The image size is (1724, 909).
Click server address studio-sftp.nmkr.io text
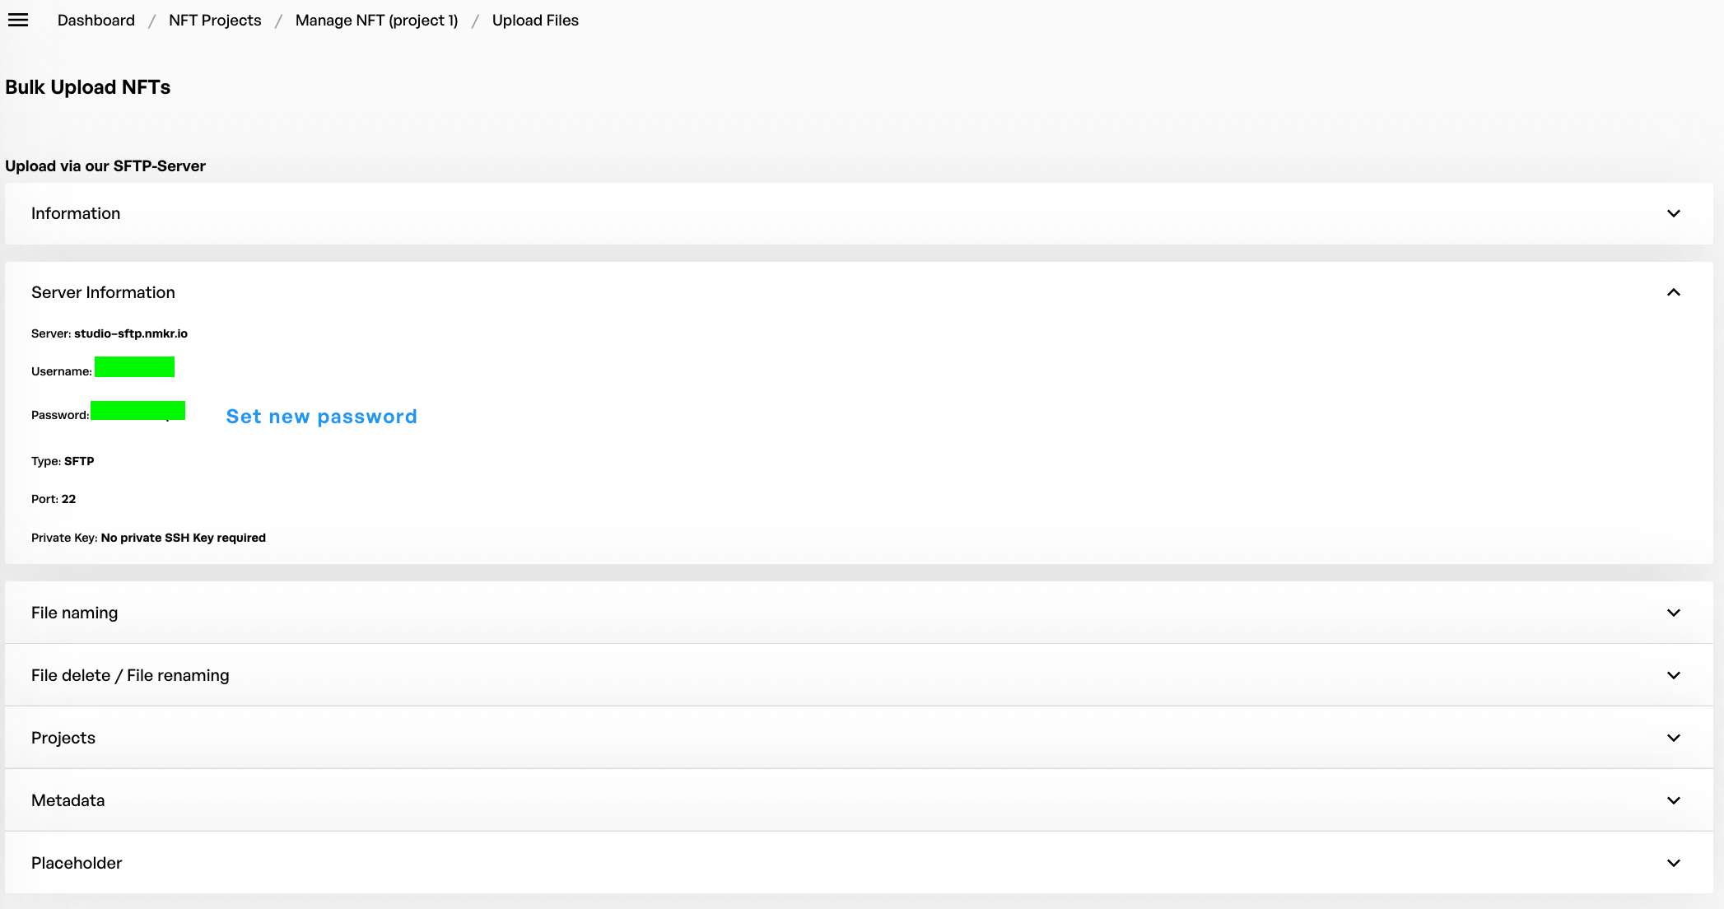131,333
